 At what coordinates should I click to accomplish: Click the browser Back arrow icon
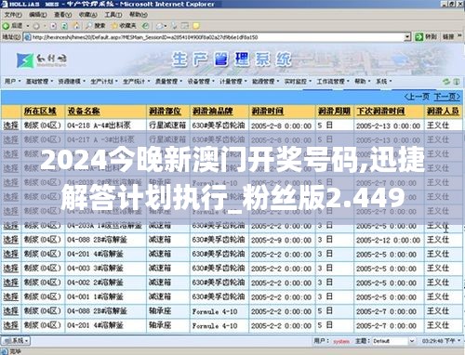[x=7, y=26]
